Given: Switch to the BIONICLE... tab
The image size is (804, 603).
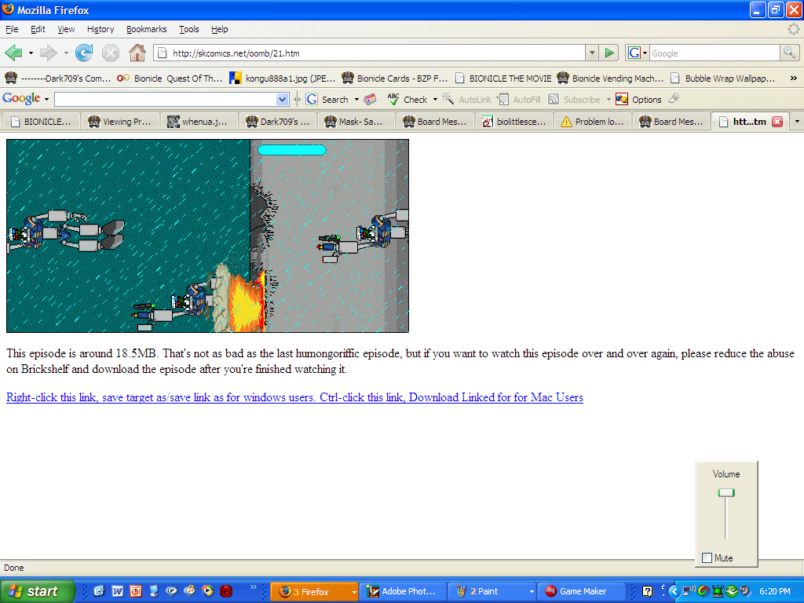Looking at the screenshot, I should (x=42, y=122).
